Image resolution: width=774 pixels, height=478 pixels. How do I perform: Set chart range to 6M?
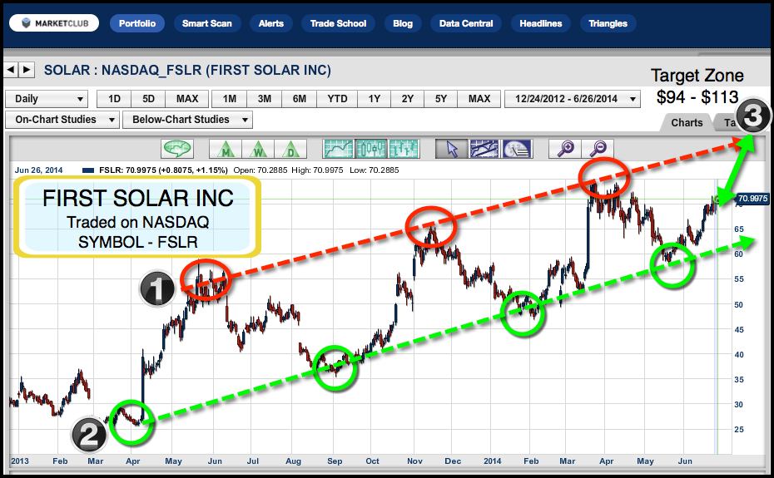click(x=300, y=99)
